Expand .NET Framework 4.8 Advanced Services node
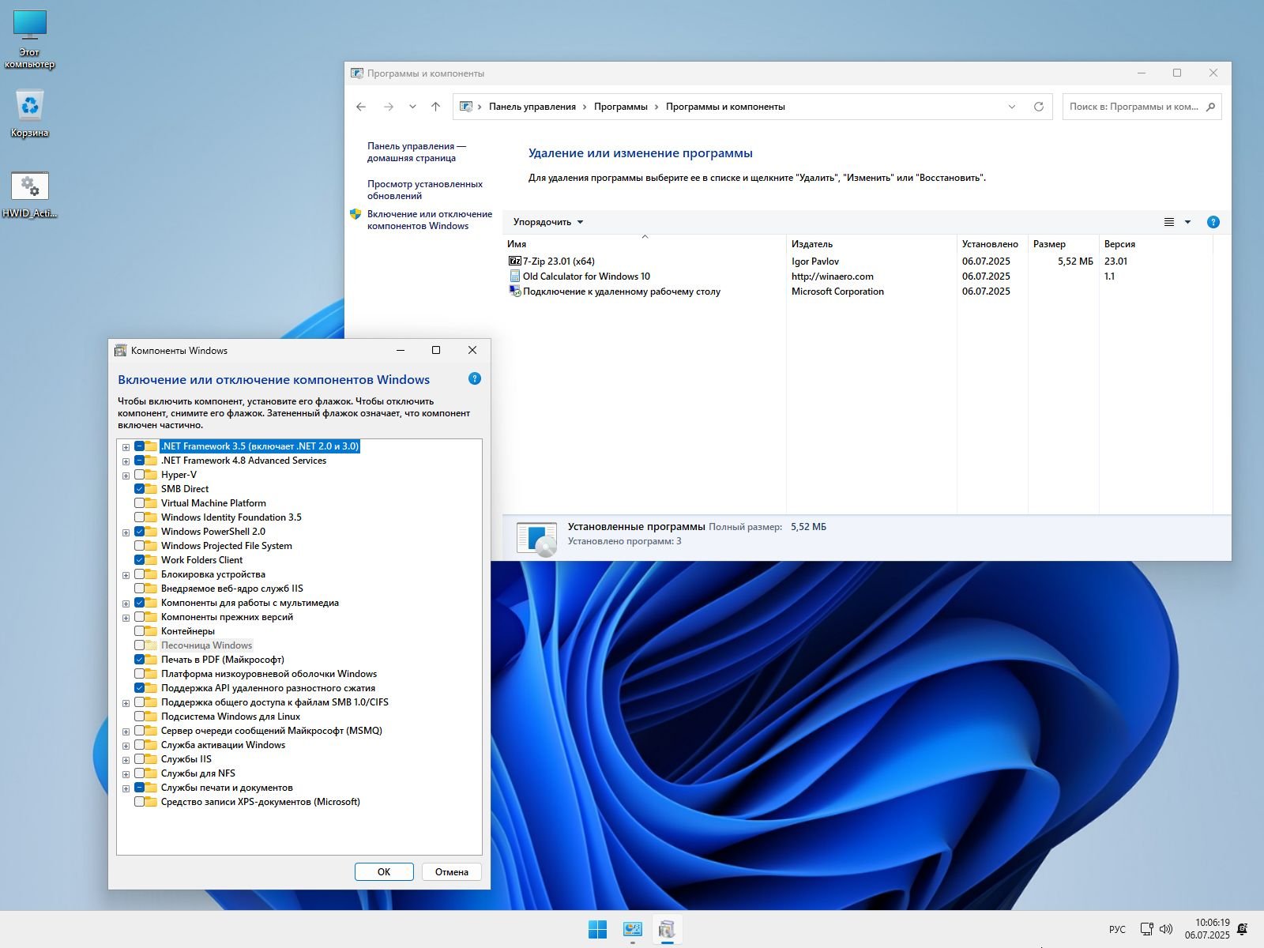 click(x=126, y=461)
